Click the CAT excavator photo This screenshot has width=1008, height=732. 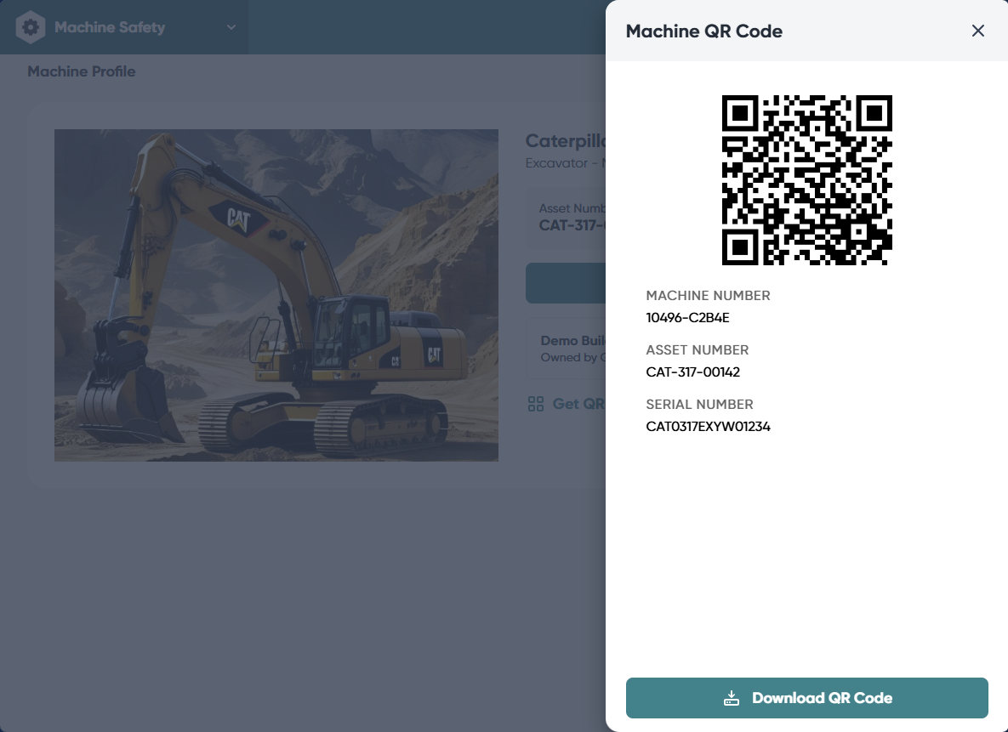[x=276, y=295]
